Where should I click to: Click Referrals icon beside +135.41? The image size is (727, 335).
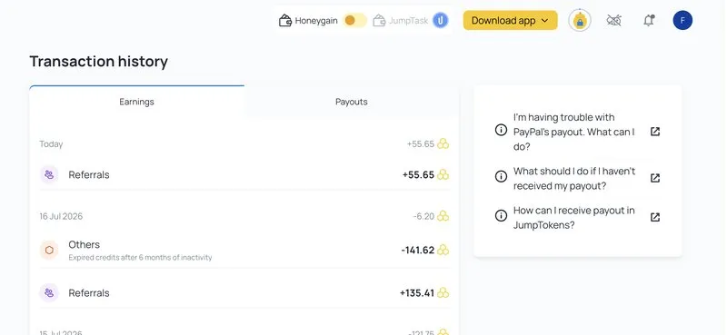click(x=49, y=293)
